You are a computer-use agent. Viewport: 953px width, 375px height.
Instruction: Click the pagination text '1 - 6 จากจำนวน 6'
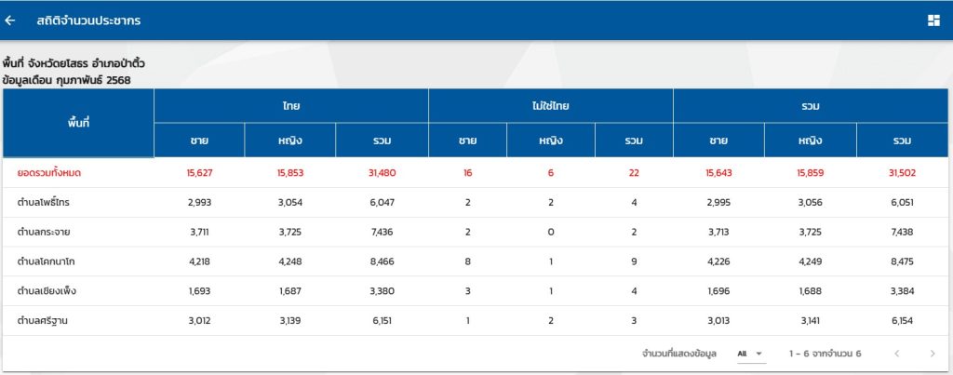click(825, 354)
